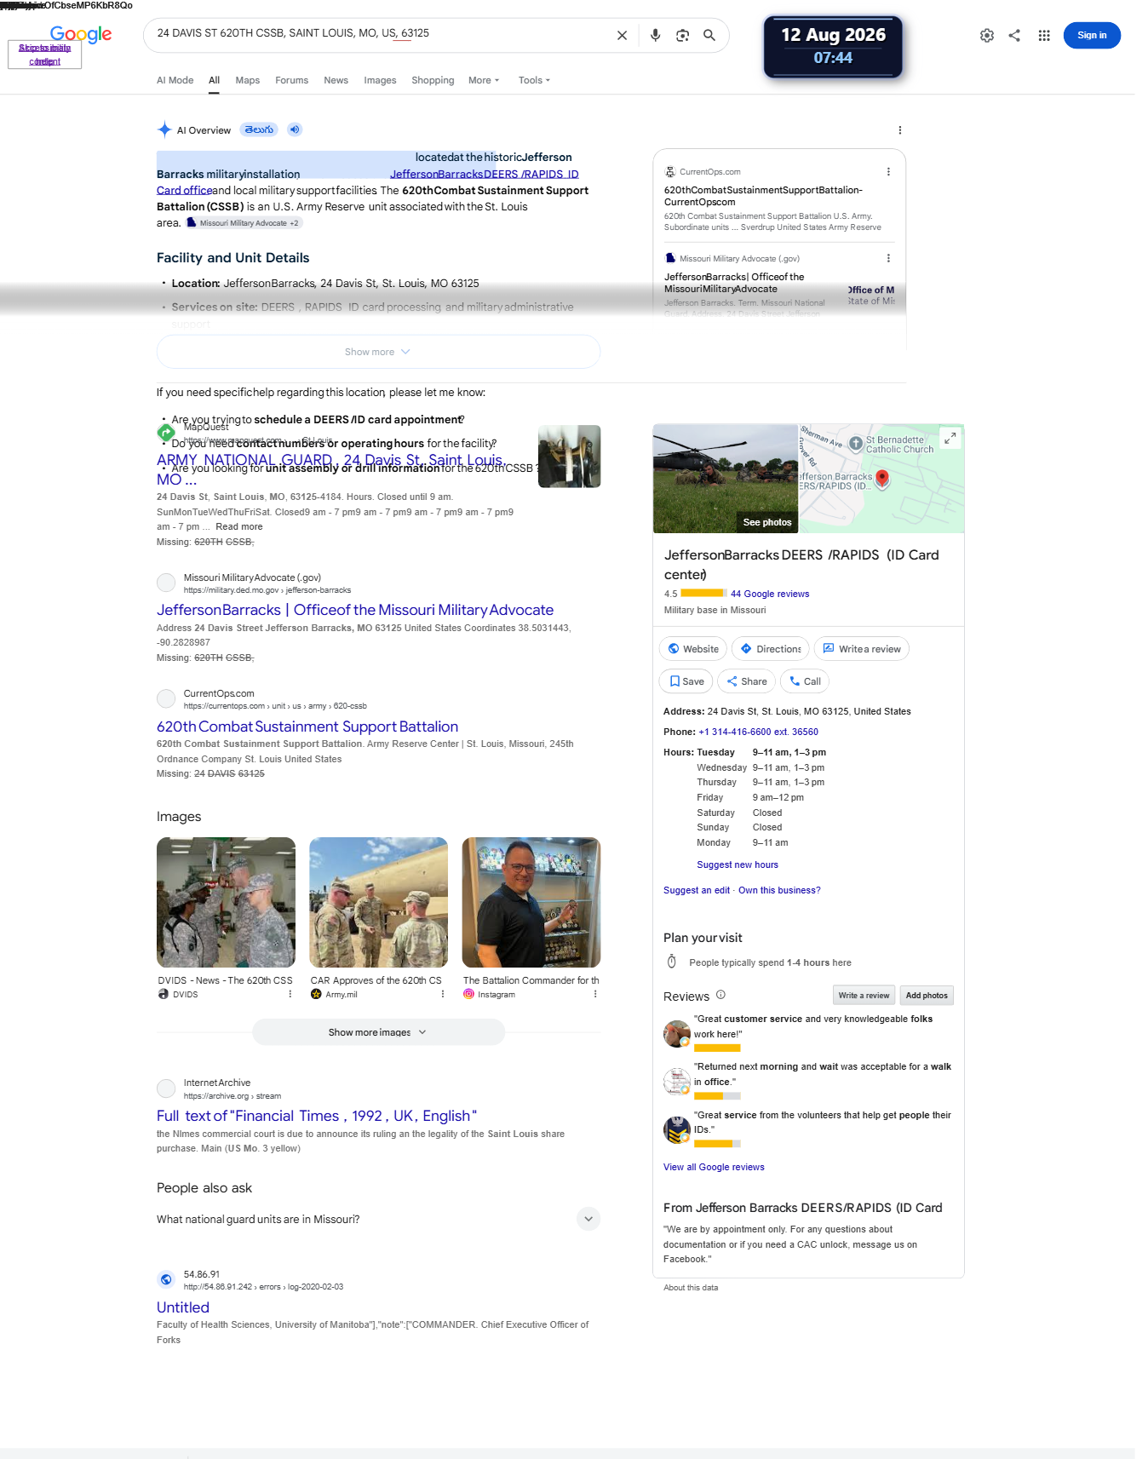Click the Untitled search result link
Screen dimensions: 1148x1459
(183, 1307)
